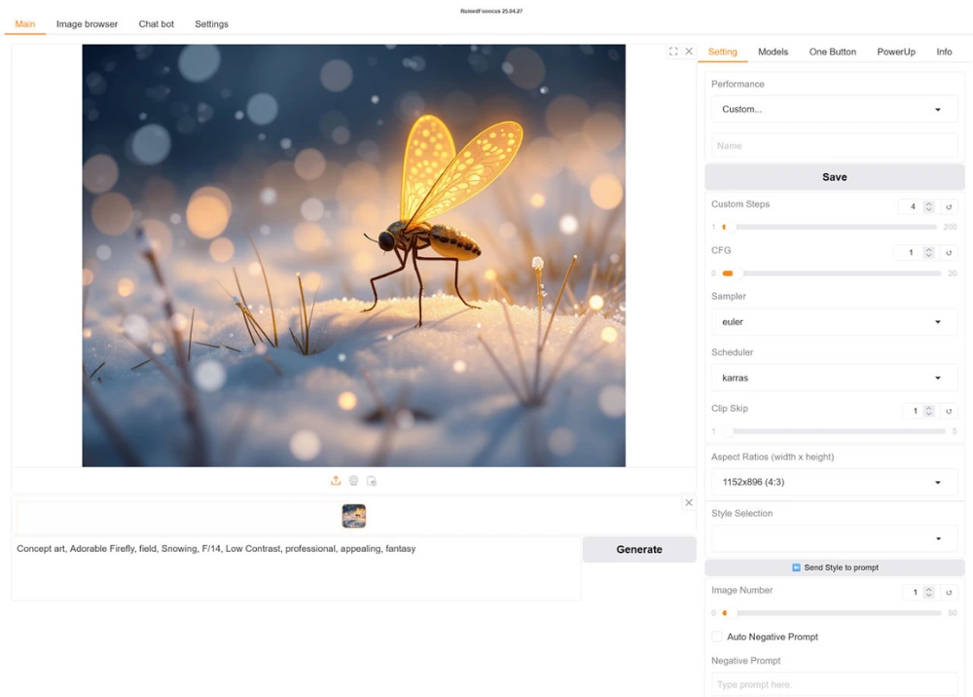Reset the Image Number value
This screenshot has height=697, width=973.
coord(949,592)
